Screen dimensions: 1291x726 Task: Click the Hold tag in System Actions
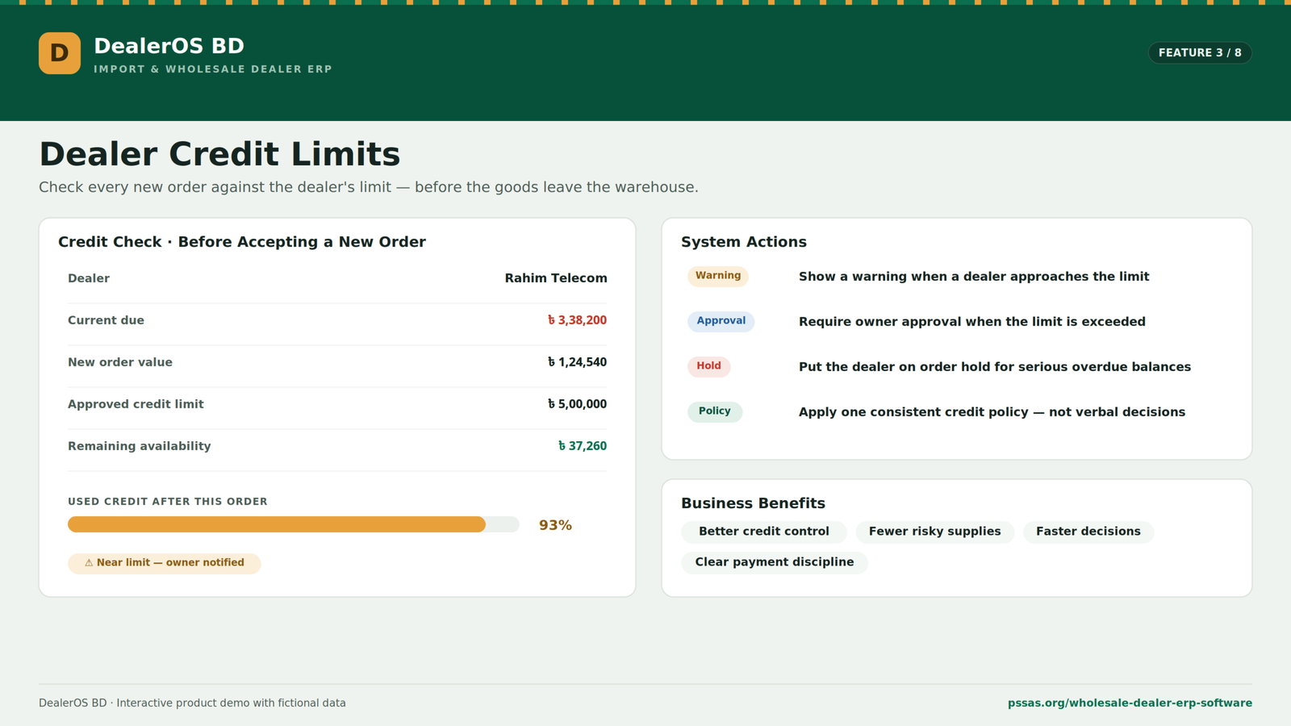click(708, 366)
